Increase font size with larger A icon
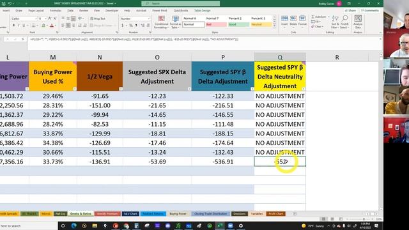The image size is (409, 230). [x=50, y=19]
